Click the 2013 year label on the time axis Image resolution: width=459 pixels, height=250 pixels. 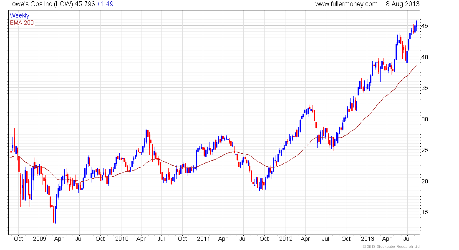coord(367,239)
